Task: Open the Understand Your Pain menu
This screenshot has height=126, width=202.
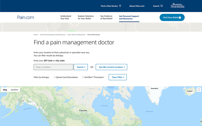Action: (x=66, y=17)
